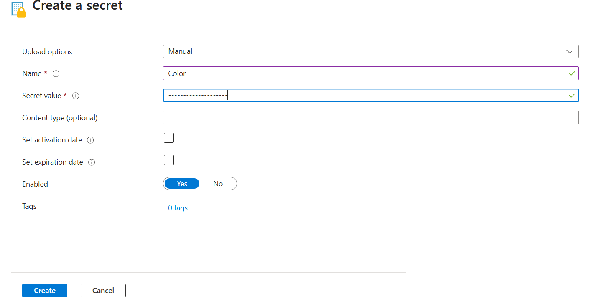
Task: Switch Enabled toggle to No
Action: coord(218,184)
